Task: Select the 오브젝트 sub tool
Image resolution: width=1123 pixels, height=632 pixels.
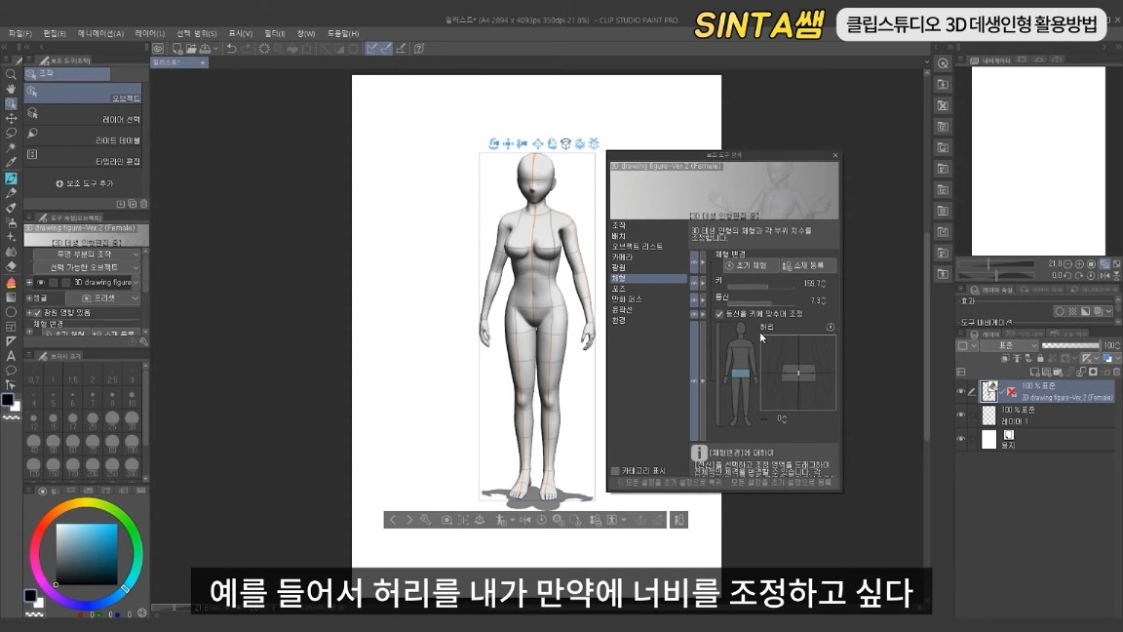Action: (x=83, y=94)
